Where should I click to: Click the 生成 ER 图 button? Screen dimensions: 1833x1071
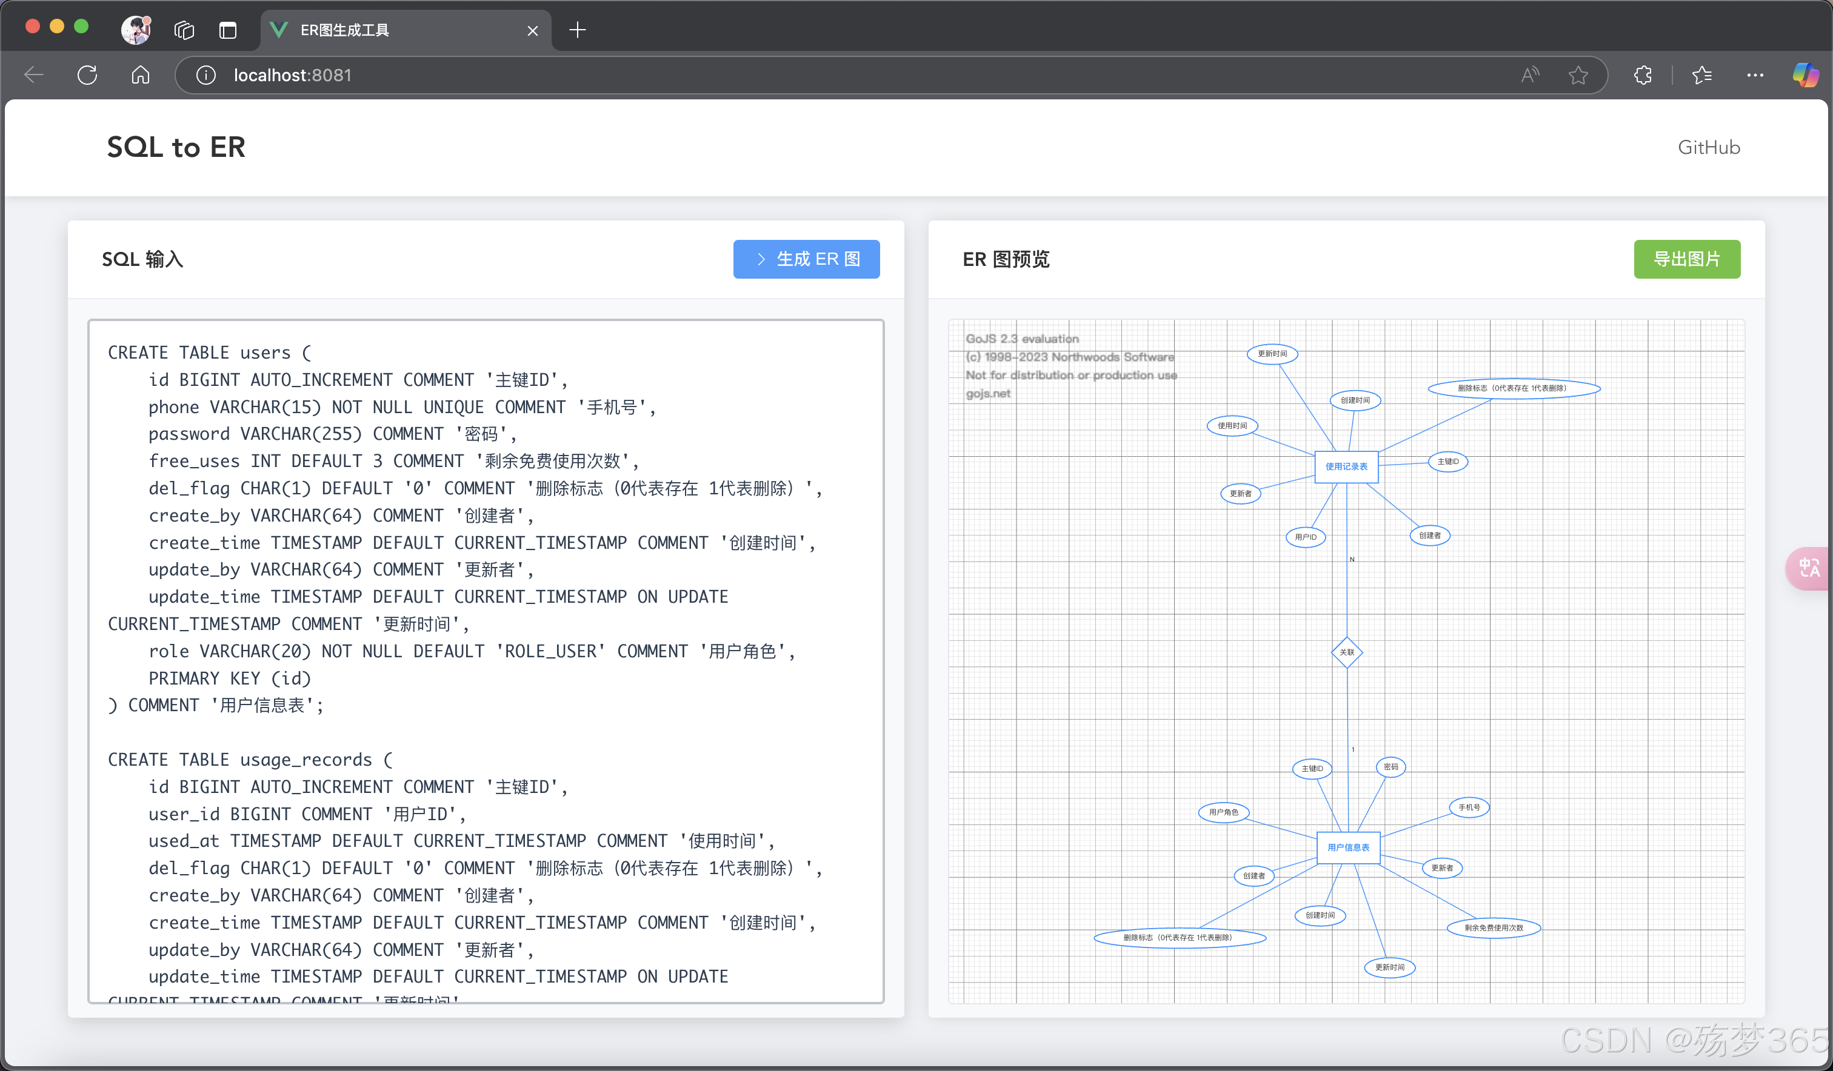[x=806, y=259]
